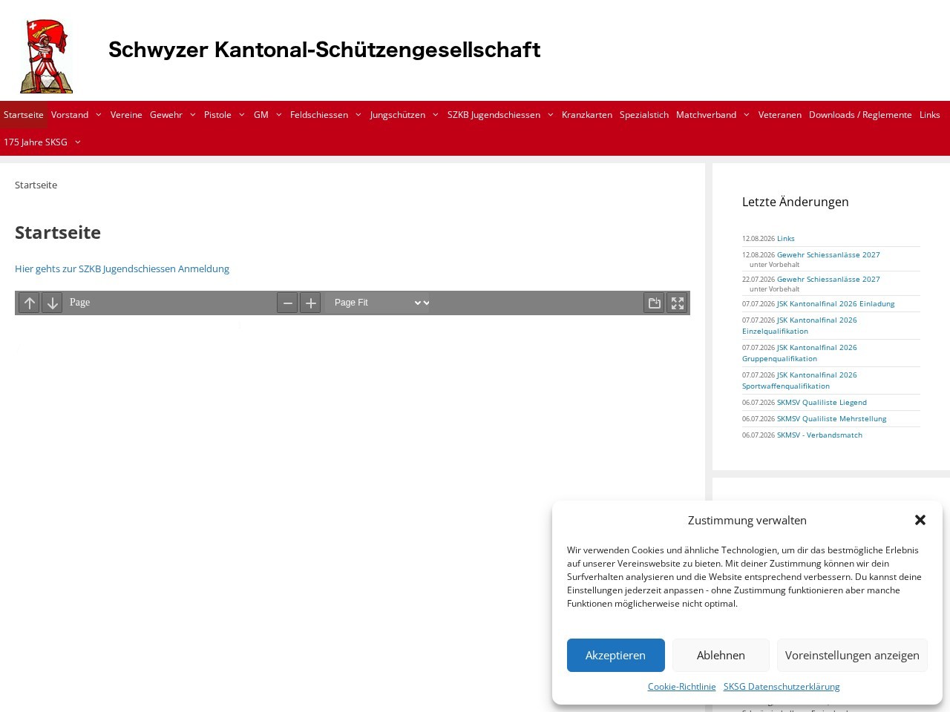Open the SKMSV Qualiliste Liegend link
This screenshot has height=712, width=950.
822,402
